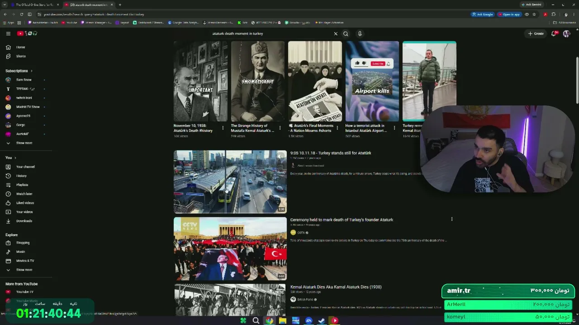Open the You section heading
Screen dimensions: 579x325
(x=10, y=158)
